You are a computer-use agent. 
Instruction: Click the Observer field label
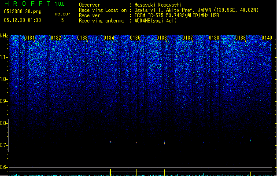pos(89,5)
